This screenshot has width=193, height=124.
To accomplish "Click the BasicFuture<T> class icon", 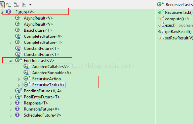I will tap(17, 30).
